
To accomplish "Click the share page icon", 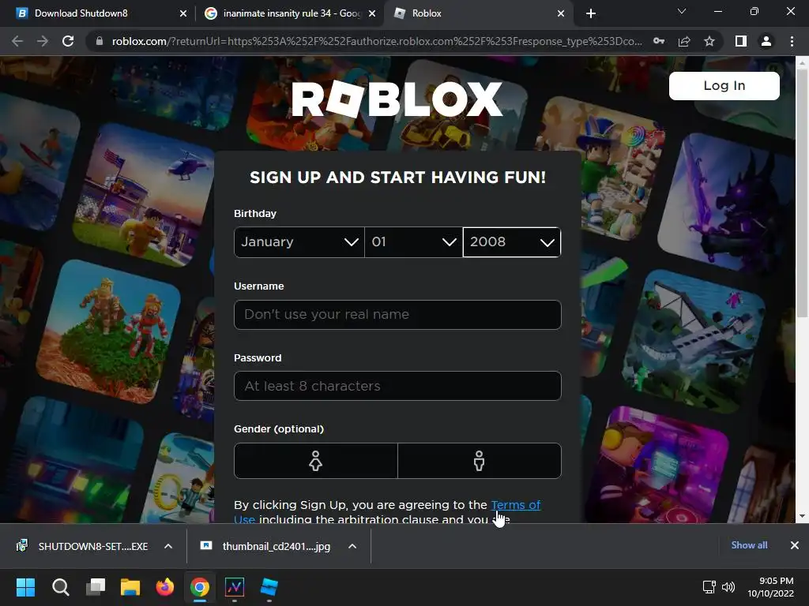I will (x=684, y=41).
